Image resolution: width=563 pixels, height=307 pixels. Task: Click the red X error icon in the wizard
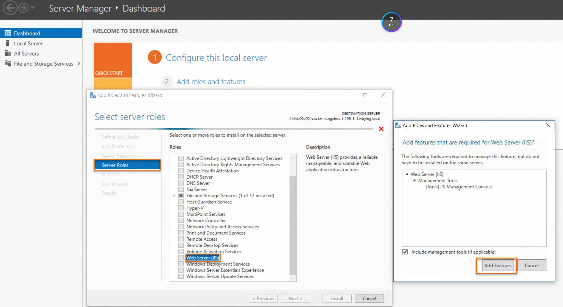point(381,129)
